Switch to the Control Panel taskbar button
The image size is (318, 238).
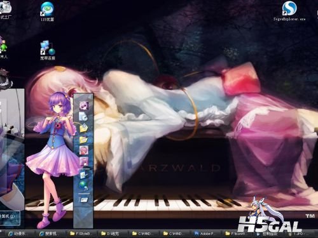tap(268, 234)
